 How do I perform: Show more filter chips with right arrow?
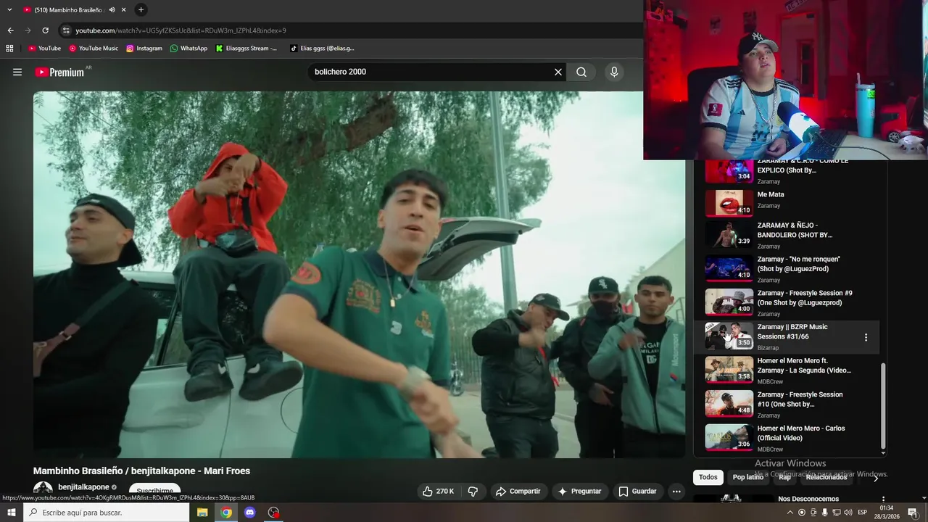(x=876, y=478)
